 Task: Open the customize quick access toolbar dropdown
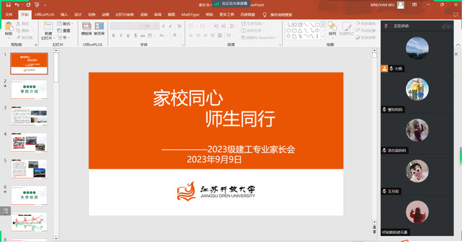click(45, 5)
